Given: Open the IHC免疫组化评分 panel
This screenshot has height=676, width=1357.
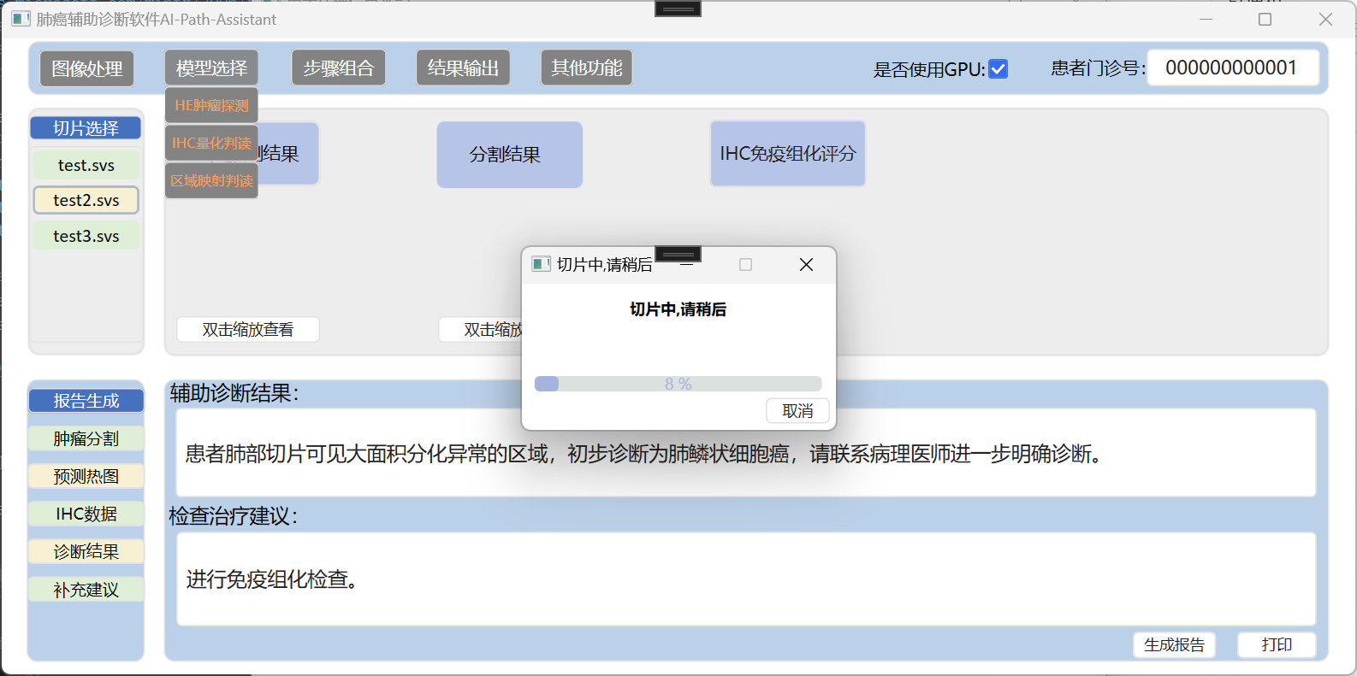Looking at the screenshot, I should coord(788,154).
